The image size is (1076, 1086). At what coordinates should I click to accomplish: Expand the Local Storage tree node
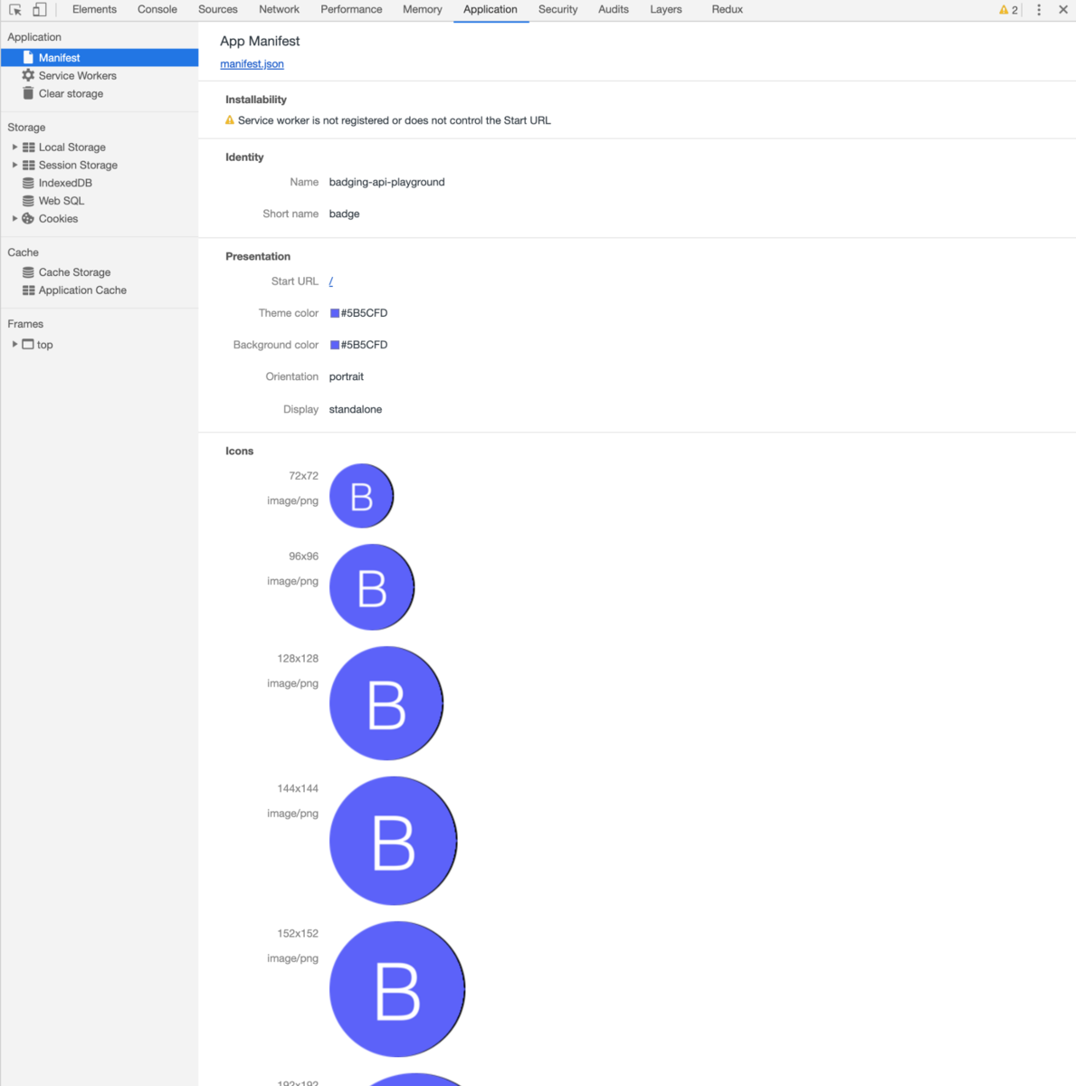click(14, 147)
